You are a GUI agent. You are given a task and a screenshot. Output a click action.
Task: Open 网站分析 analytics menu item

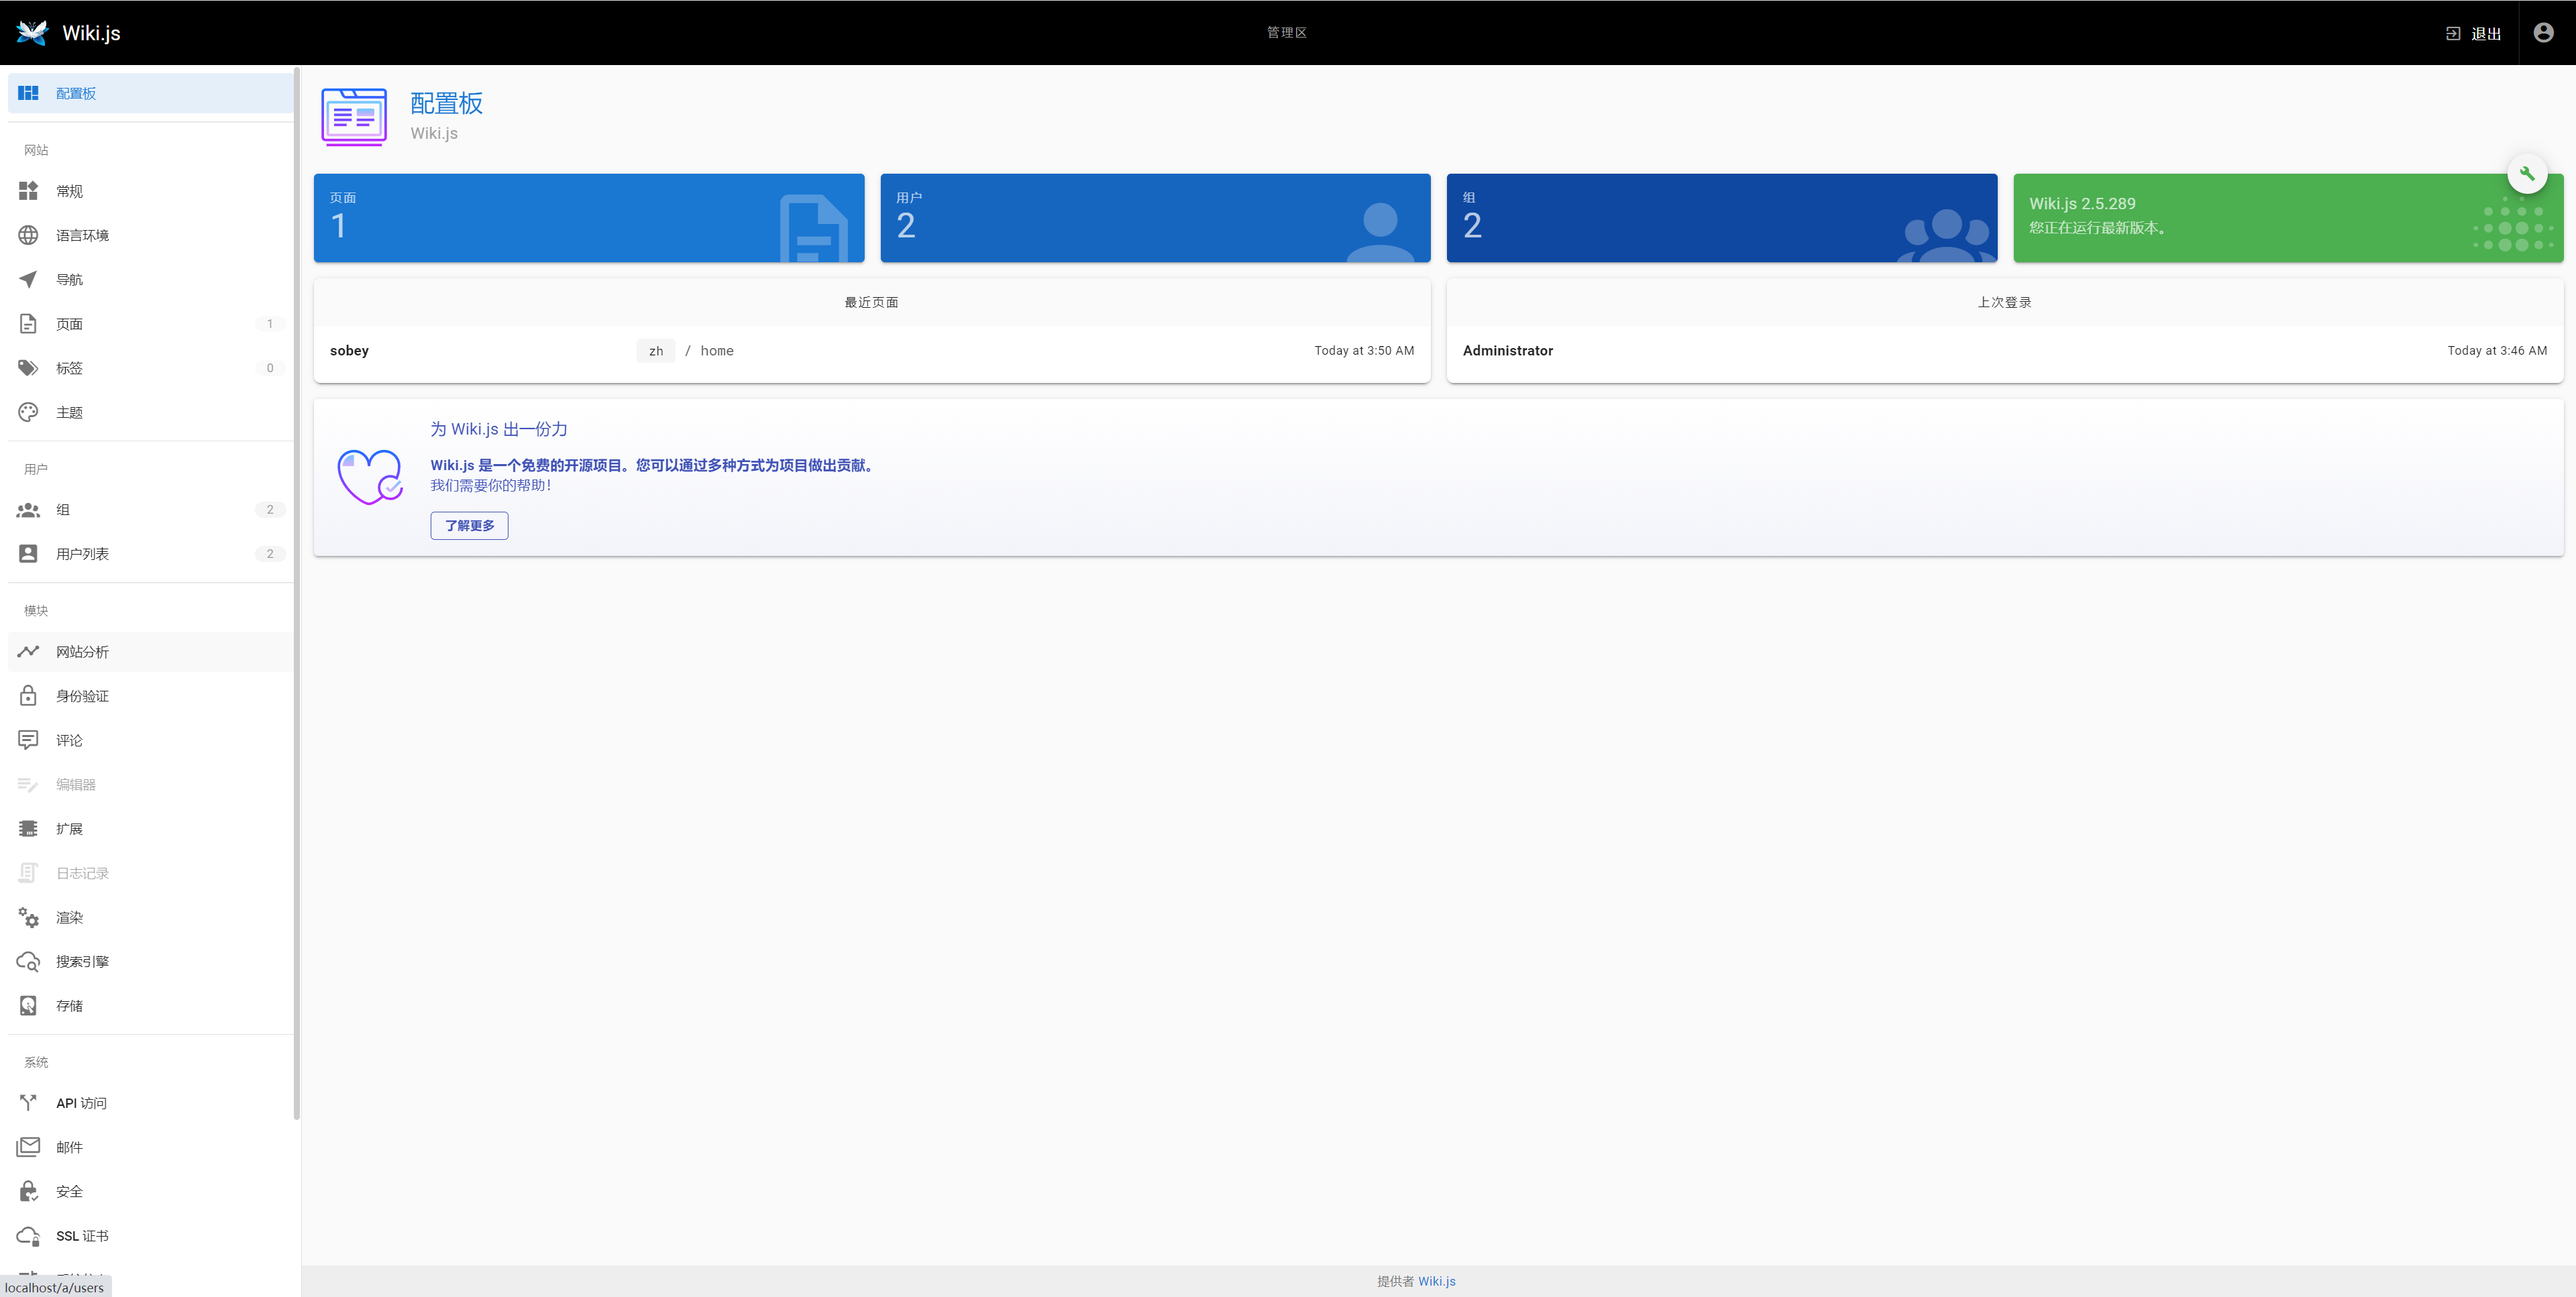point(82,652)
